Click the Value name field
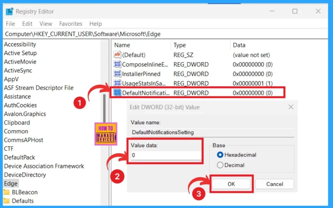Viewport: 333px width, 208px height. pos(212,132)
